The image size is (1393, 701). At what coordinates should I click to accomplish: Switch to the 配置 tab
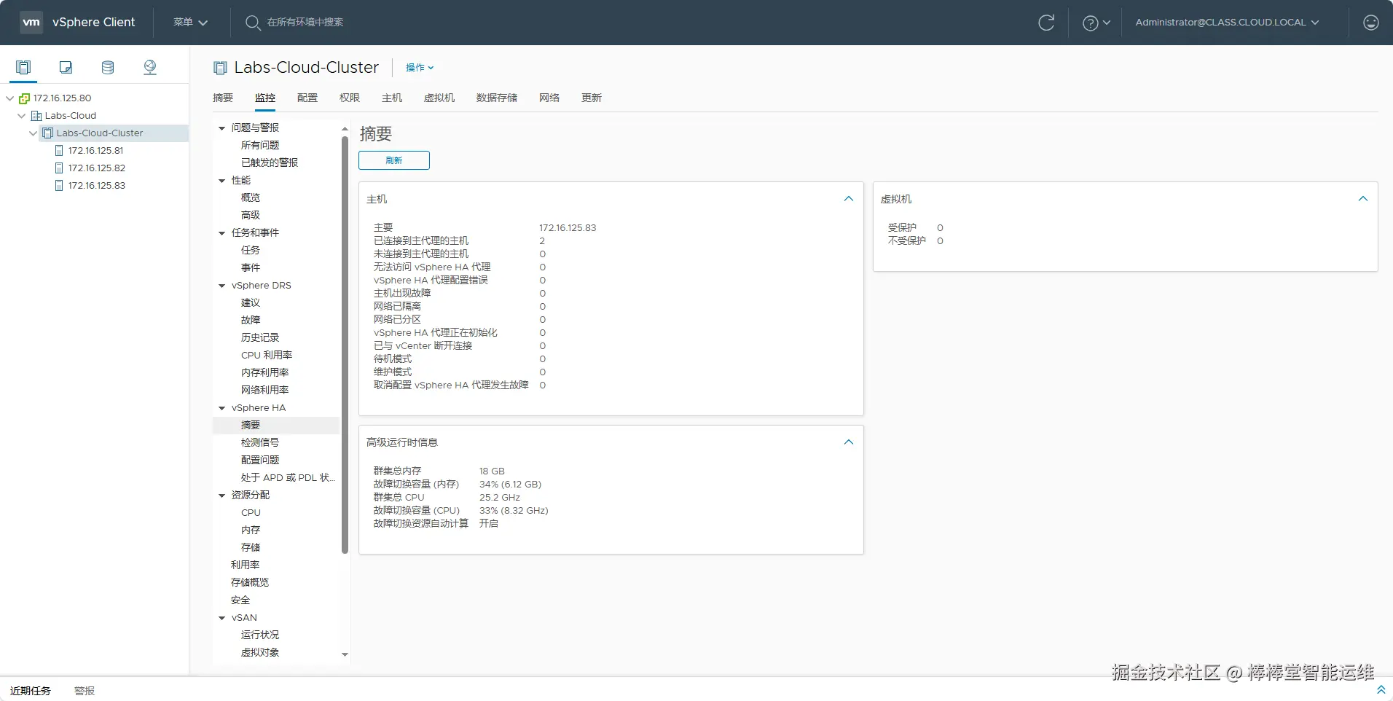(307, 98)
